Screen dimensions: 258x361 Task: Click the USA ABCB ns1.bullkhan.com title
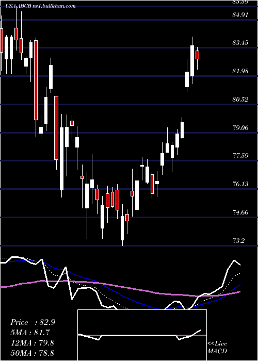[x=41, y=6]
